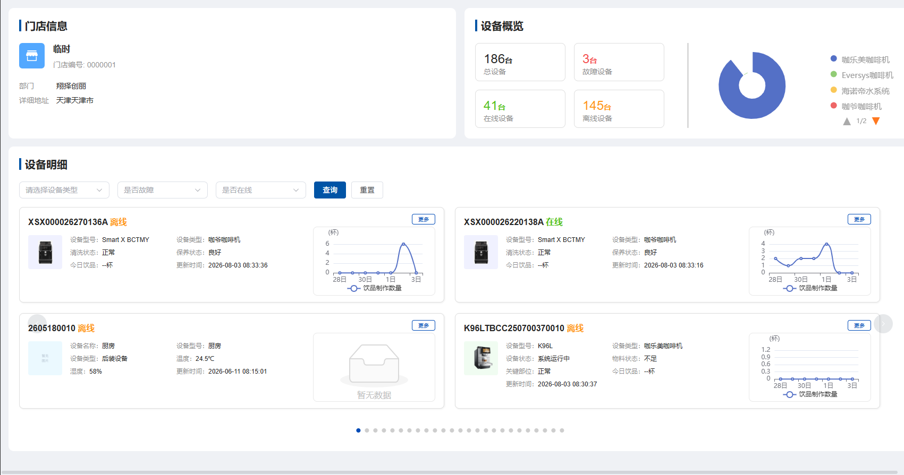Select the last carousel page dot
Image resolution: width=904 pixels, height=475 pixels.
click(x=562, y=430)
